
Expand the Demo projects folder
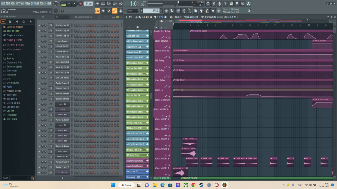(14, 67)
